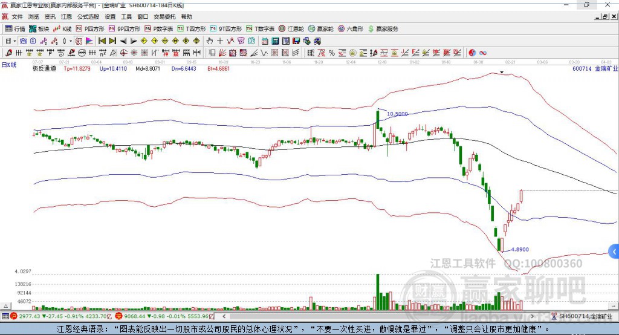Open the P数字表 tool
Screen dimensions: 619x335
(159, 29)
